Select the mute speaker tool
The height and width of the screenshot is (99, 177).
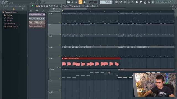(x=44, y=6)
